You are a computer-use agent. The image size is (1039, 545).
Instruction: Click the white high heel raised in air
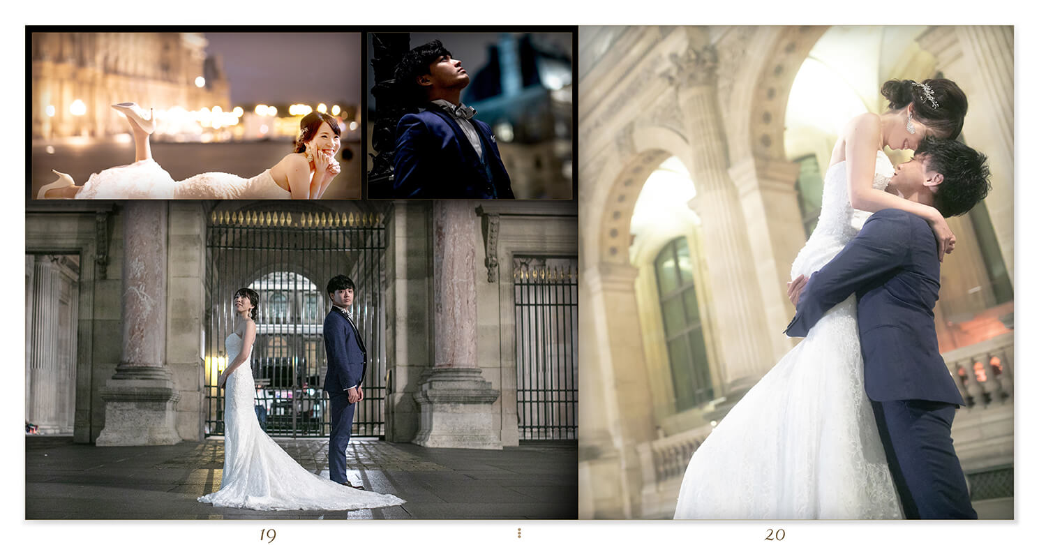point(134,115)
